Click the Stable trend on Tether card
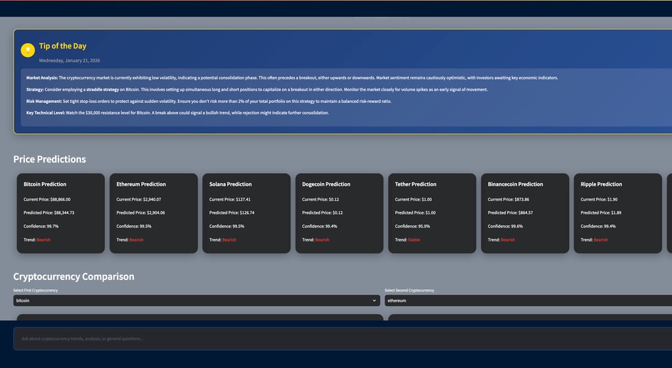The image size is (672, 368). point(414,240)
